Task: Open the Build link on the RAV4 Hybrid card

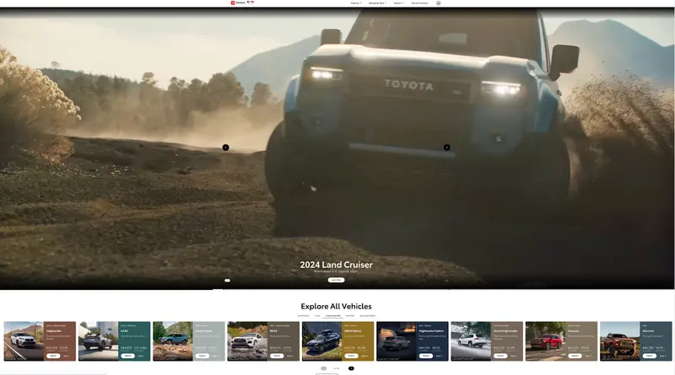Action: click(x=364, y=356)
